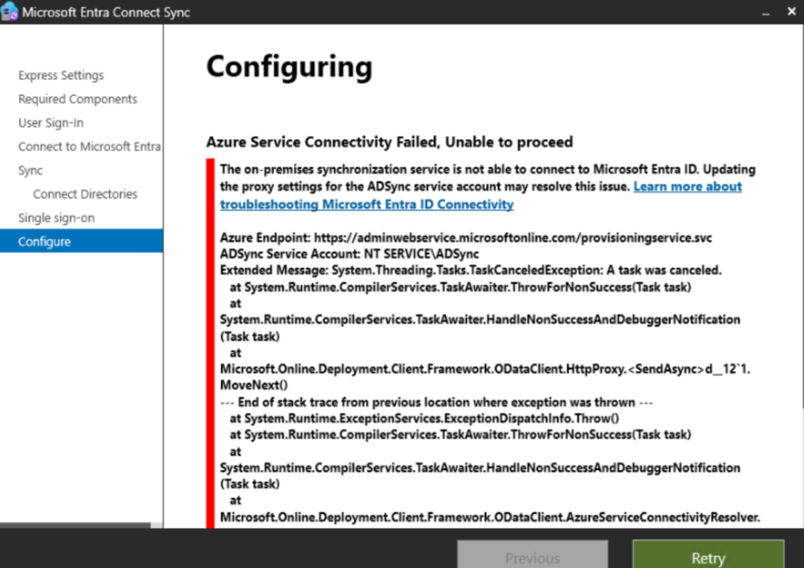This screenshot has width=804, height=568.
Task: Minimize the Entra Connect Sync window
Action: coord(765,12)
